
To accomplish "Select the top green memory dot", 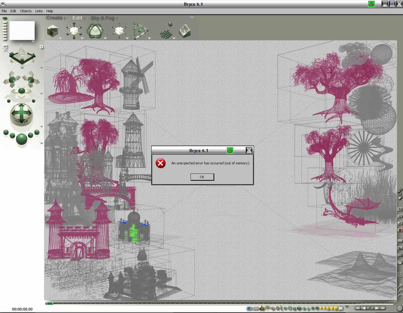I will (4, 18).
